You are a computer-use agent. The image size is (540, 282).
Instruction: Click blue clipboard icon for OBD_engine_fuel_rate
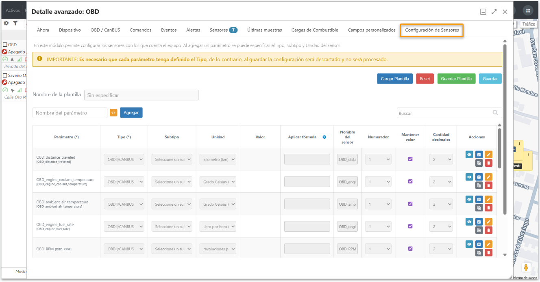(x=479, y=222)
